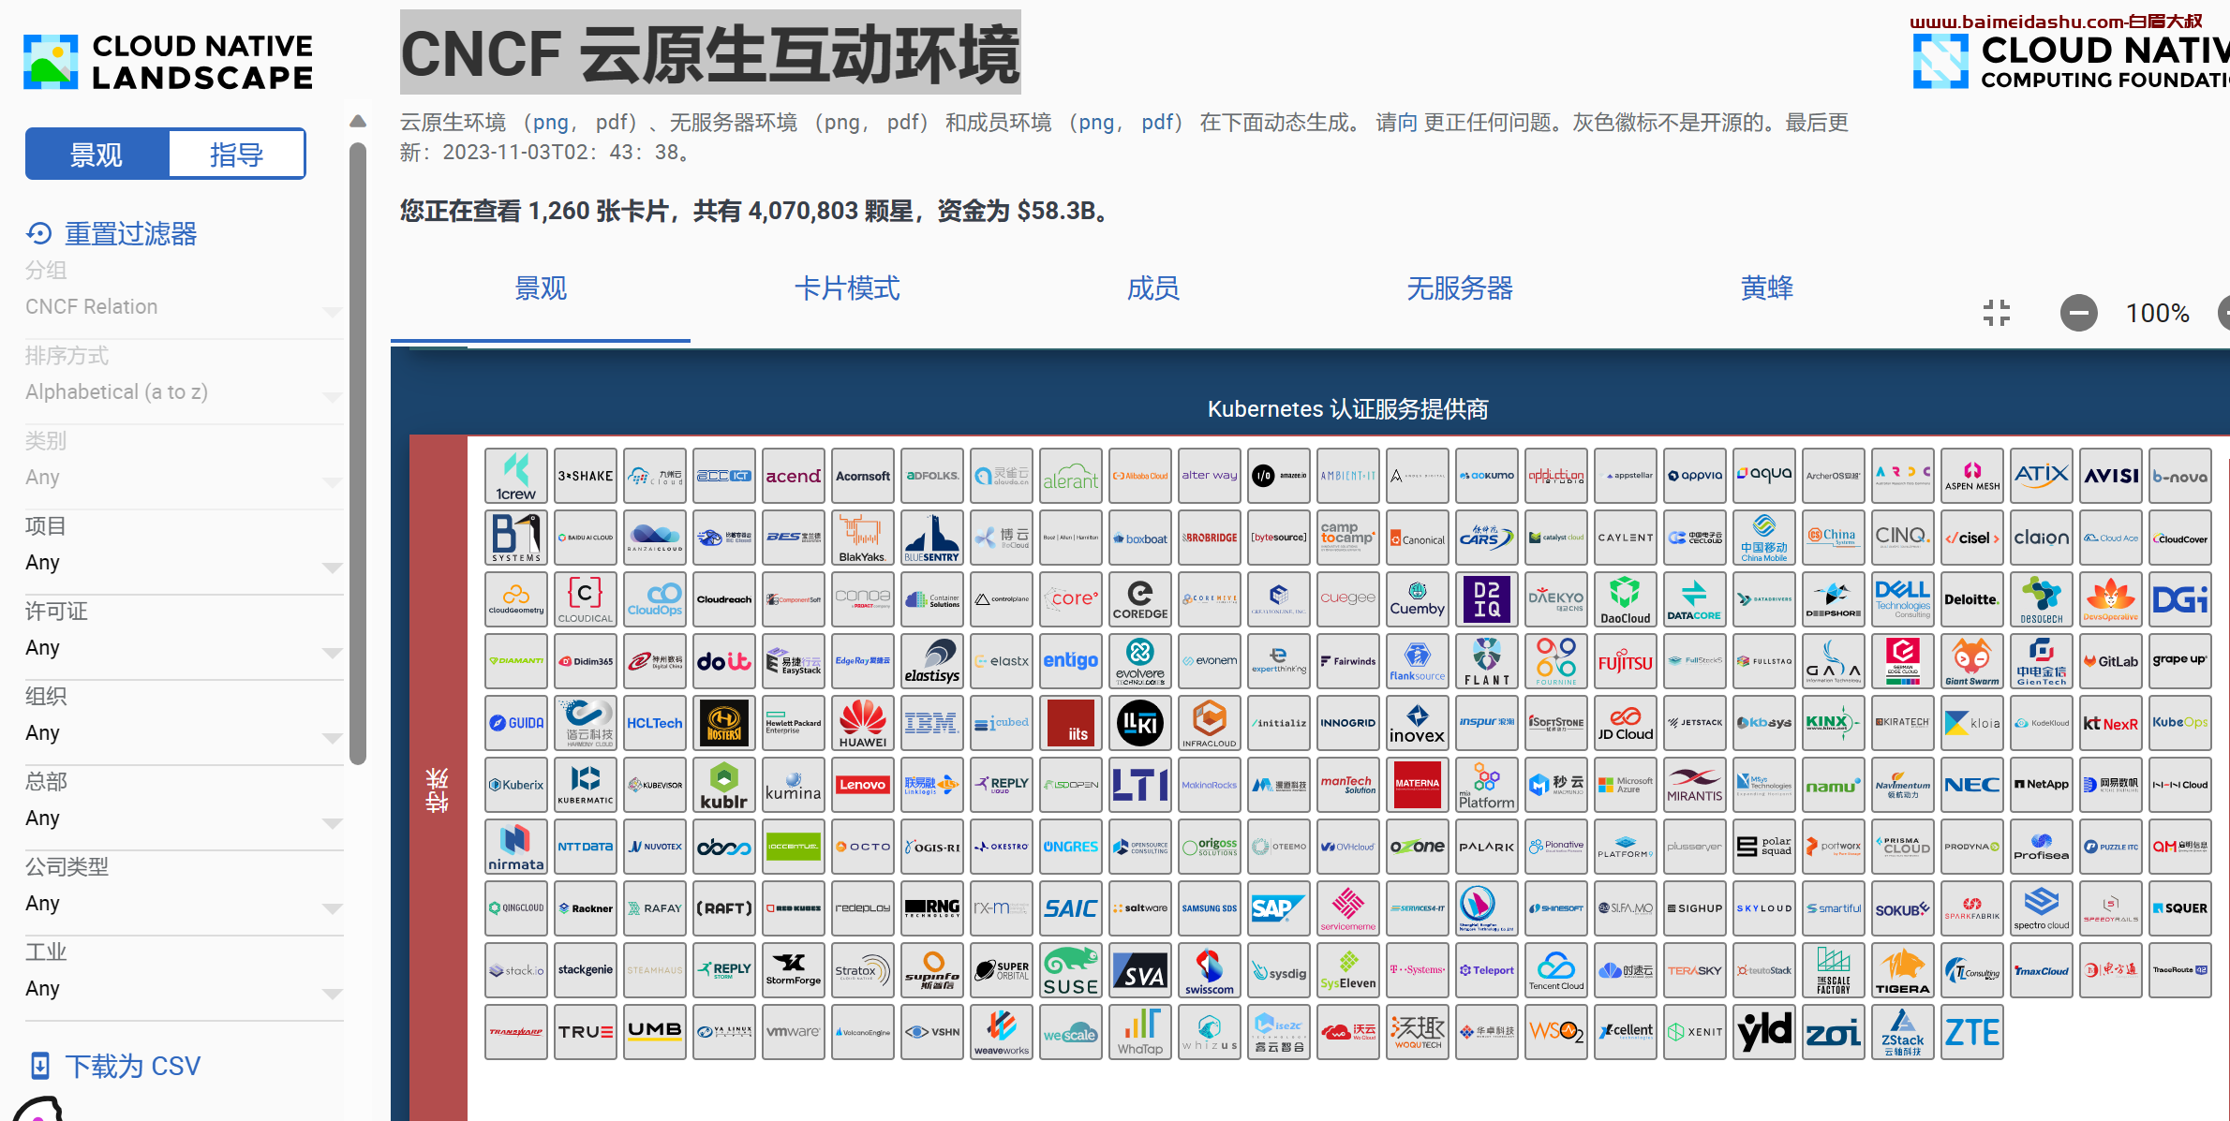
Task: Select the Canonical logo card
Action: click(1418, 538)
